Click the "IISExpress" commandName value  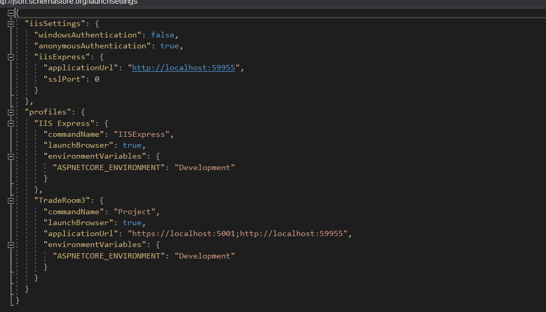click(x=142, y=134)
